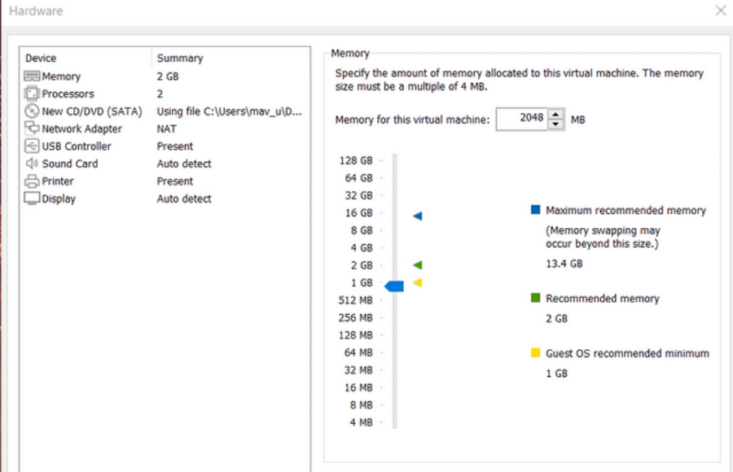The height and width of the screenshot is (472, 733).
Task: Click the Processors chip icon
Action: [x=33, y=94]
